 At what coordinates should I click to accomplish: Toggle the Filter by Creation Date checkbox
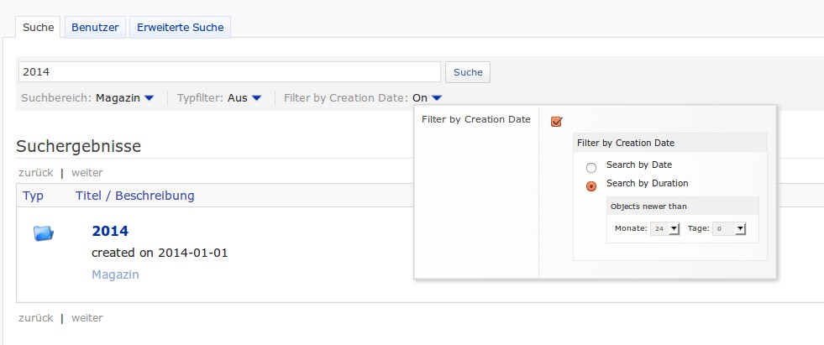pyautogui.click(x=556, y=122)
